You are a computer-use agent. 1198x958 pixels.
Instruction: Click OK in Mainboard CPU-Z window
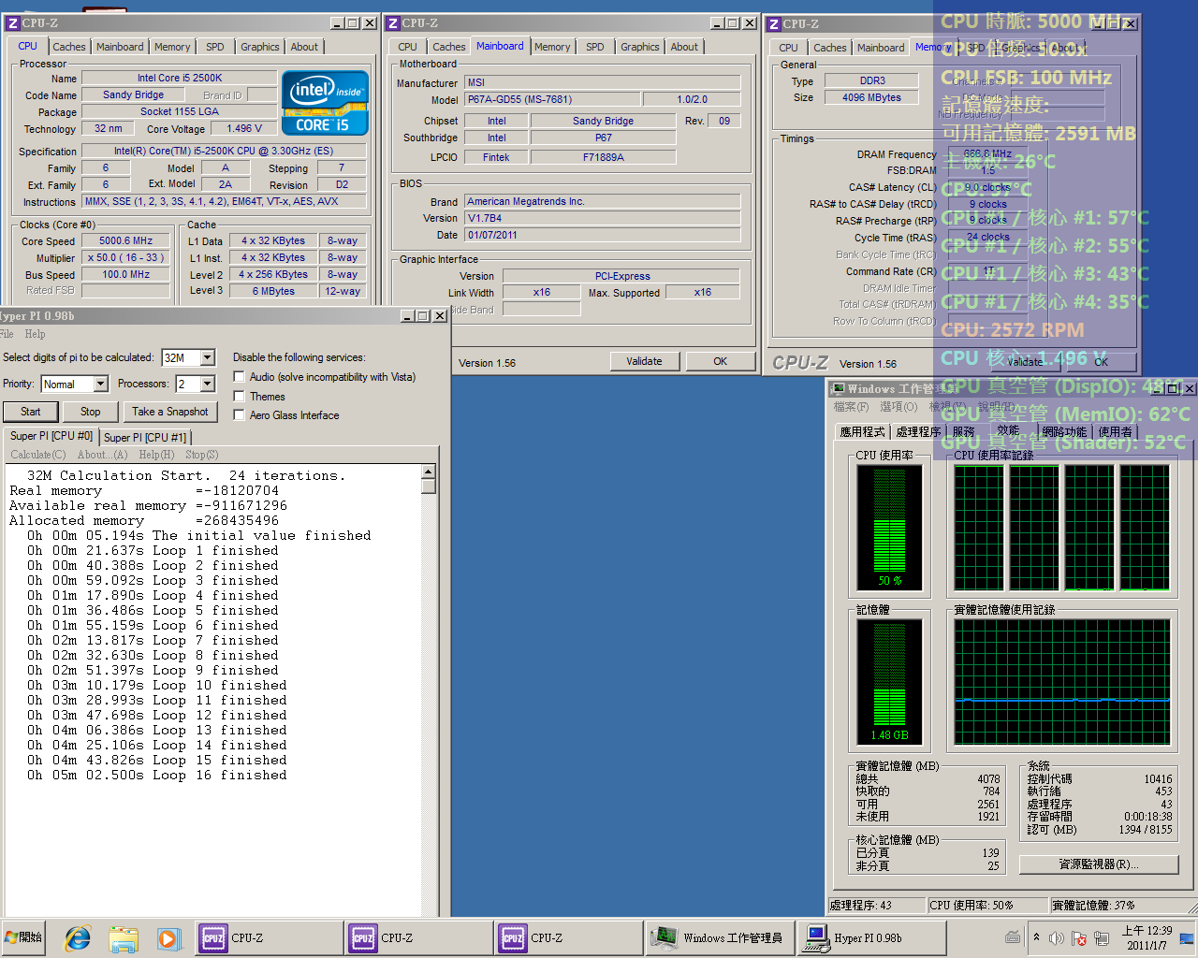(x=721, y=361)
